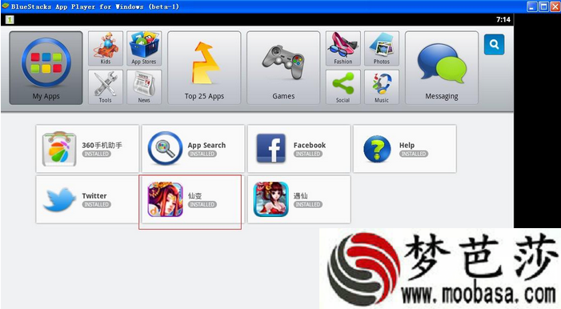
Task: Launch the 360手机助手 app
Action: (87, 149)
